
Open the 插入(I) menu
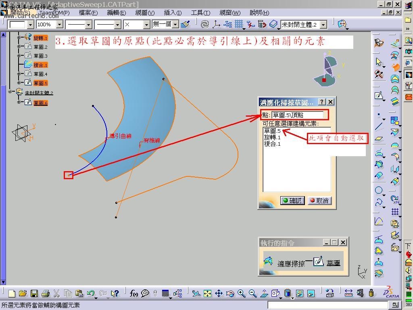click(173, 13)
